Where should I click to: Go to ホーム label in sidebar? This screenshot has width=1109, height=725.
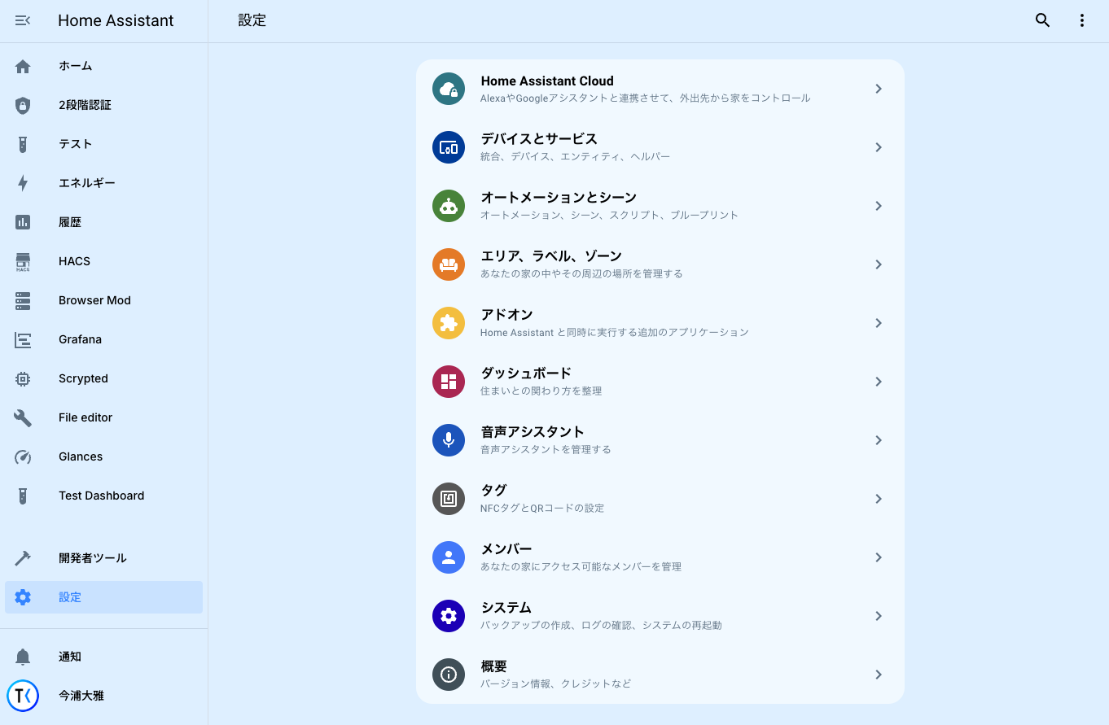coord(75,66)
